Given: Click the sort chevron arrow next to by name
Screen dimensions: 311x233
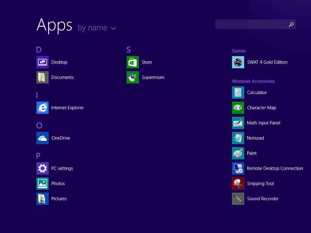Looking at the screenshot, I should tap(114, 28).
